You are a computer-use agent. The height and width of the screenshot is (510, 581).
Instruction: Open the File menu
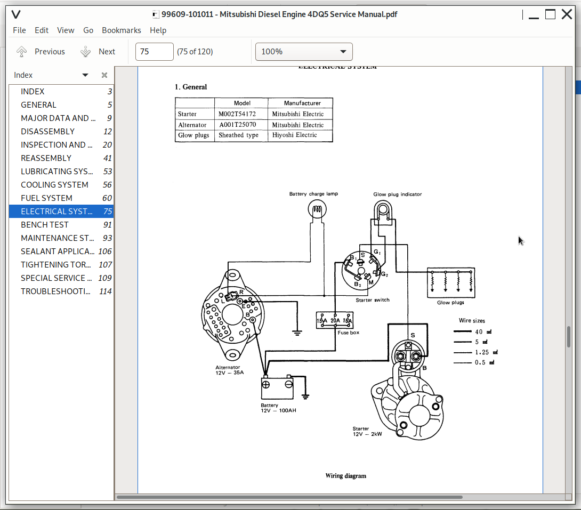pyautogui.click(x=19, y=30)
